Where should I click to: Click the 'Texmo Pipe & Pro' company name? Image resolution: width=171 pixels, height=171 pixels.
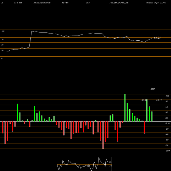point(156,3)
